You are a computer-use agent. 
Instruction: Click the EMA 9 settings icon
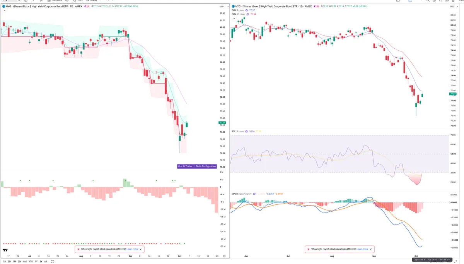(x=247, y=10)
